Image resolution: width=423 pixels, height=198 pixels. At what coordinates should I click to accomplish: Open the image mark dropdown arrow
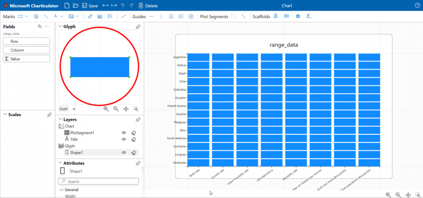(77, 16)
